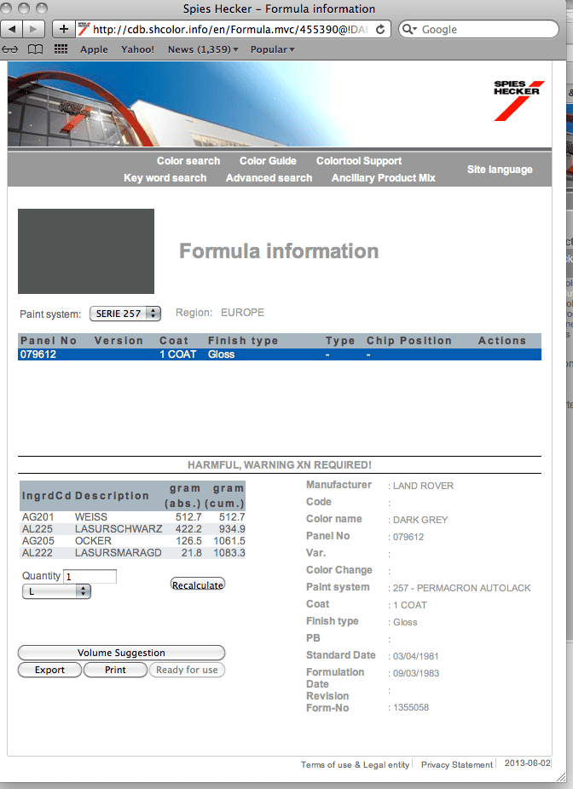Open the L unit dropdown
This screenshot has height=789, width=573.
coord(56,591)
